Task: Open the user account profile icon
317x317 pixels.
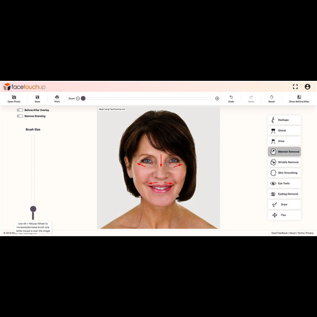Action: coord(307,87)
